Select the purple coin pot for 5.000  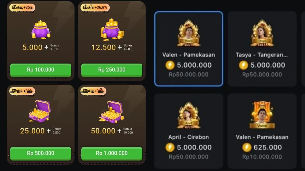(x=41, y=30)
